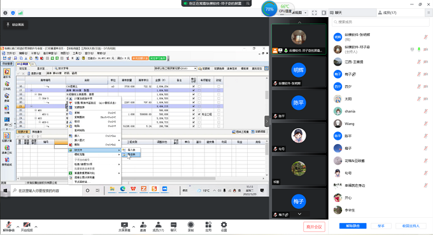The height and width of the screenshot is (235, 433).
Task: Open the caret next to 开启视频 options
Action: click(36, 227)
